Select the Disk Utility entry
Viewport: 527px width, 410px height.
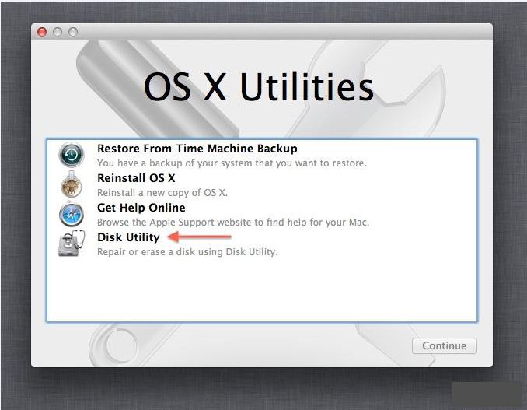click(x=128, y=237)
